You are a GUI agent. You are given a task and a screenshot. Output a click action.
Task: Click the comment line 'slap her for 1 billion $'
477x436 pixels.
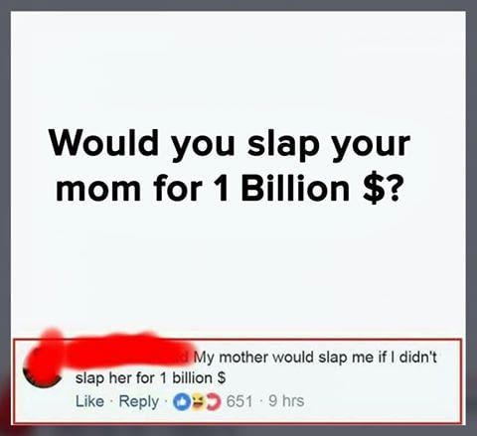click(x=151, y=377)
